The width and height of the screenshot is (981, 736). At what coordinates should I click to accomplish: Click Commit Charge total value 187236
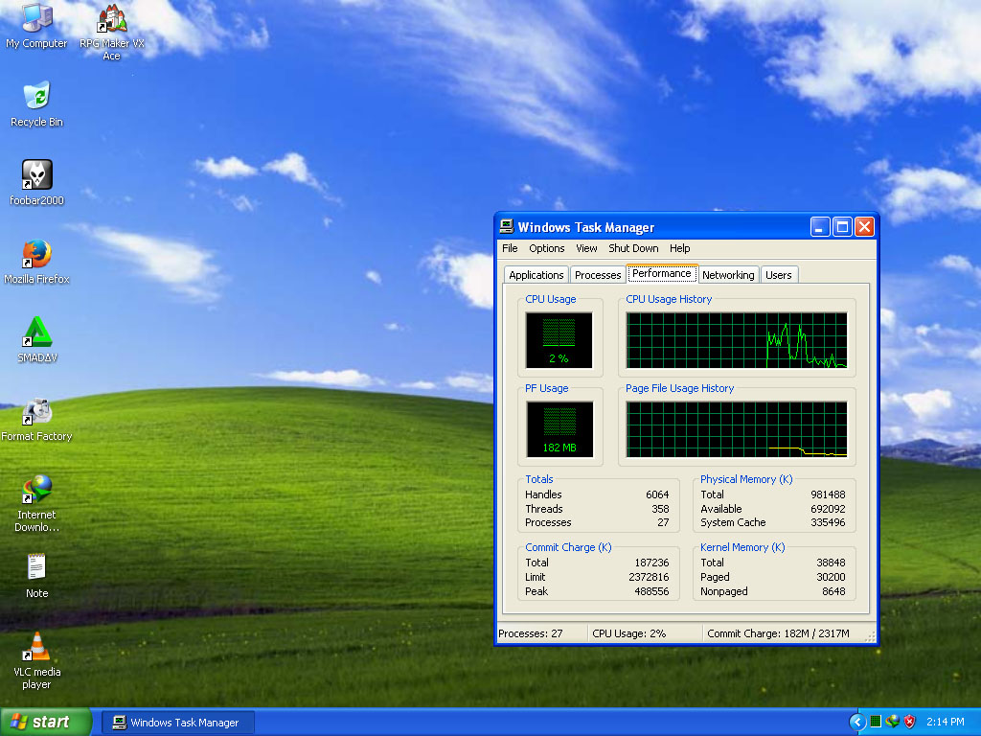pos(651,563)
